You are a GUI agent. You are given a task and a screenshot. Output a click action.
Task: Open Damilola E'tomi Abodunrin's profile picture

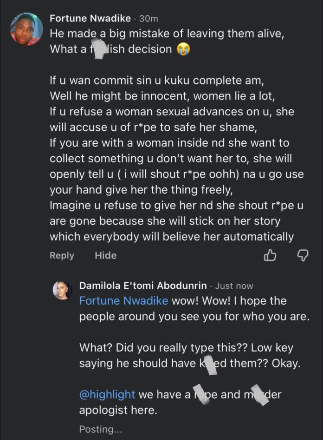click(x=62, y=290)
